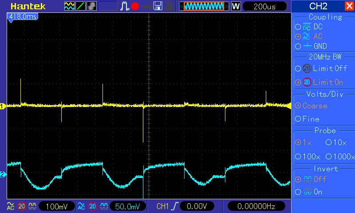Screen dimensions: 355x213
Task: Click the 0.00V trigger level readout
Action: [x=197, y=206]
